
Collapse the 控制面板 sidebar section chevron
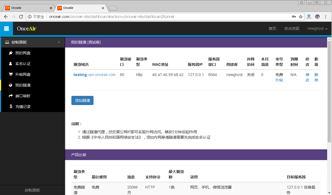point(59,42)
